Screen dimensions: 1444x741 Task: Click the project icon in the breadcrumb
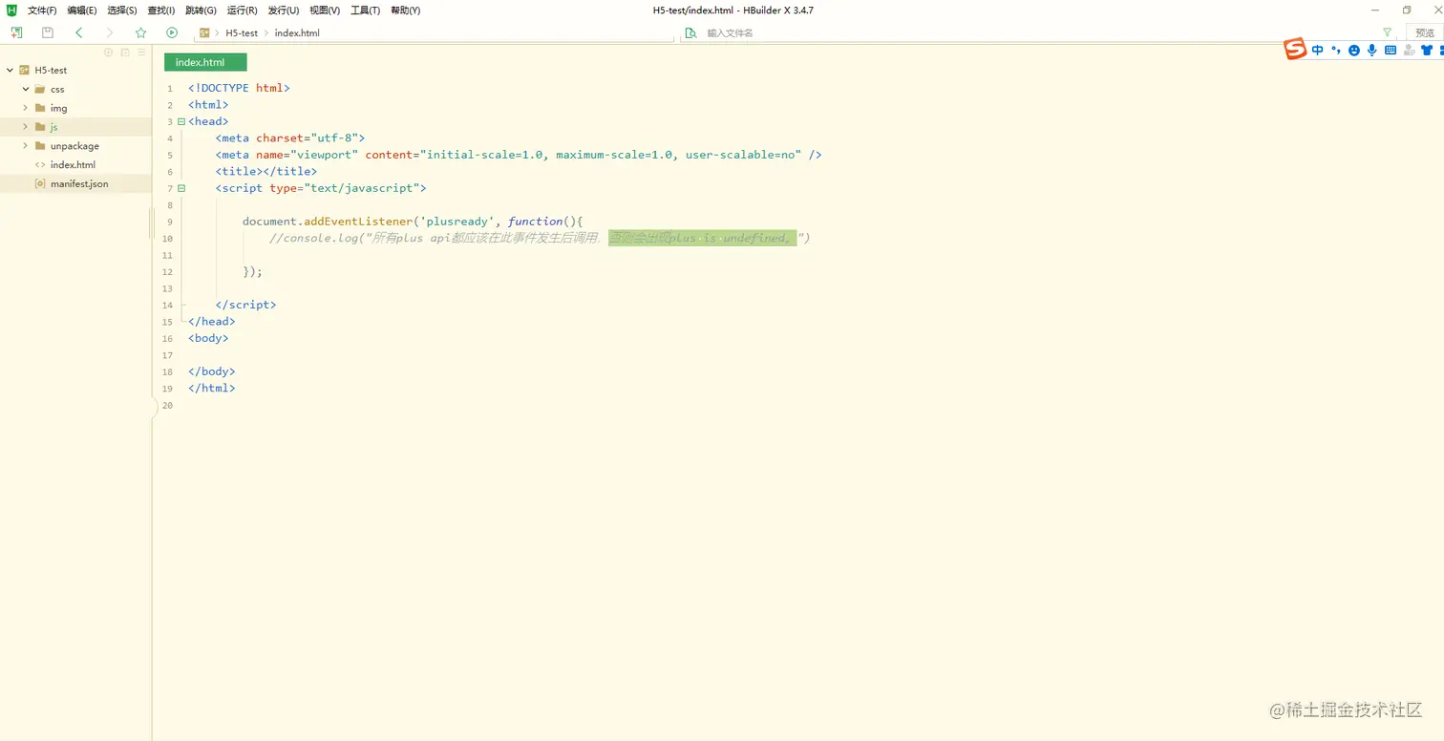pos(204,32)
